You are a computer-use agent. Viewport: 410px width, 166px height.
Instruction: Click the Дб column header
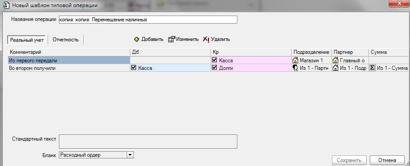point(170,52)
